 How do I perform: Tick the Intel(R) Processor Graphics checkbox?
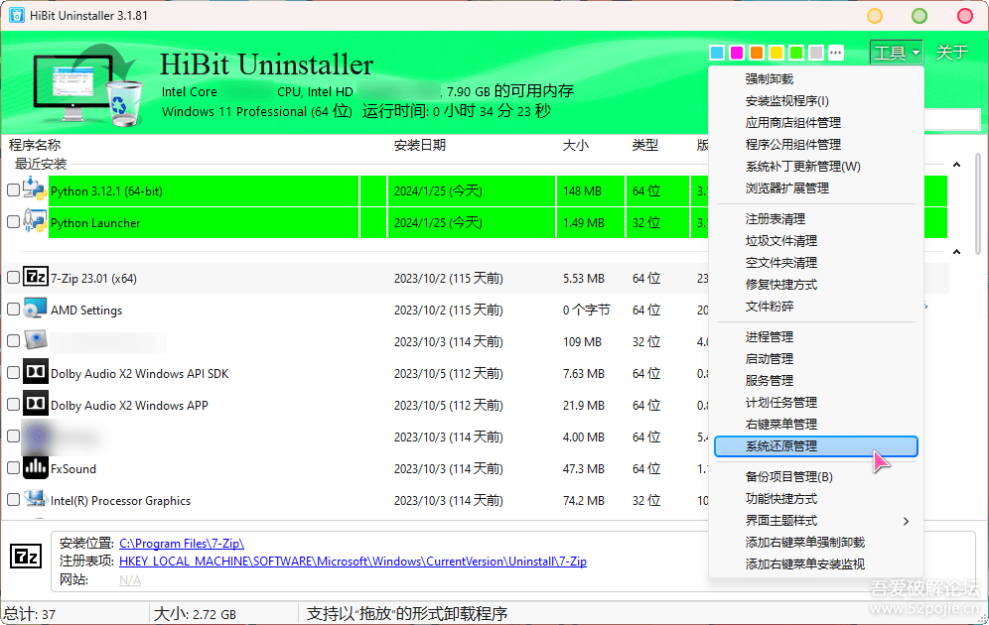[x=13, y=500]
